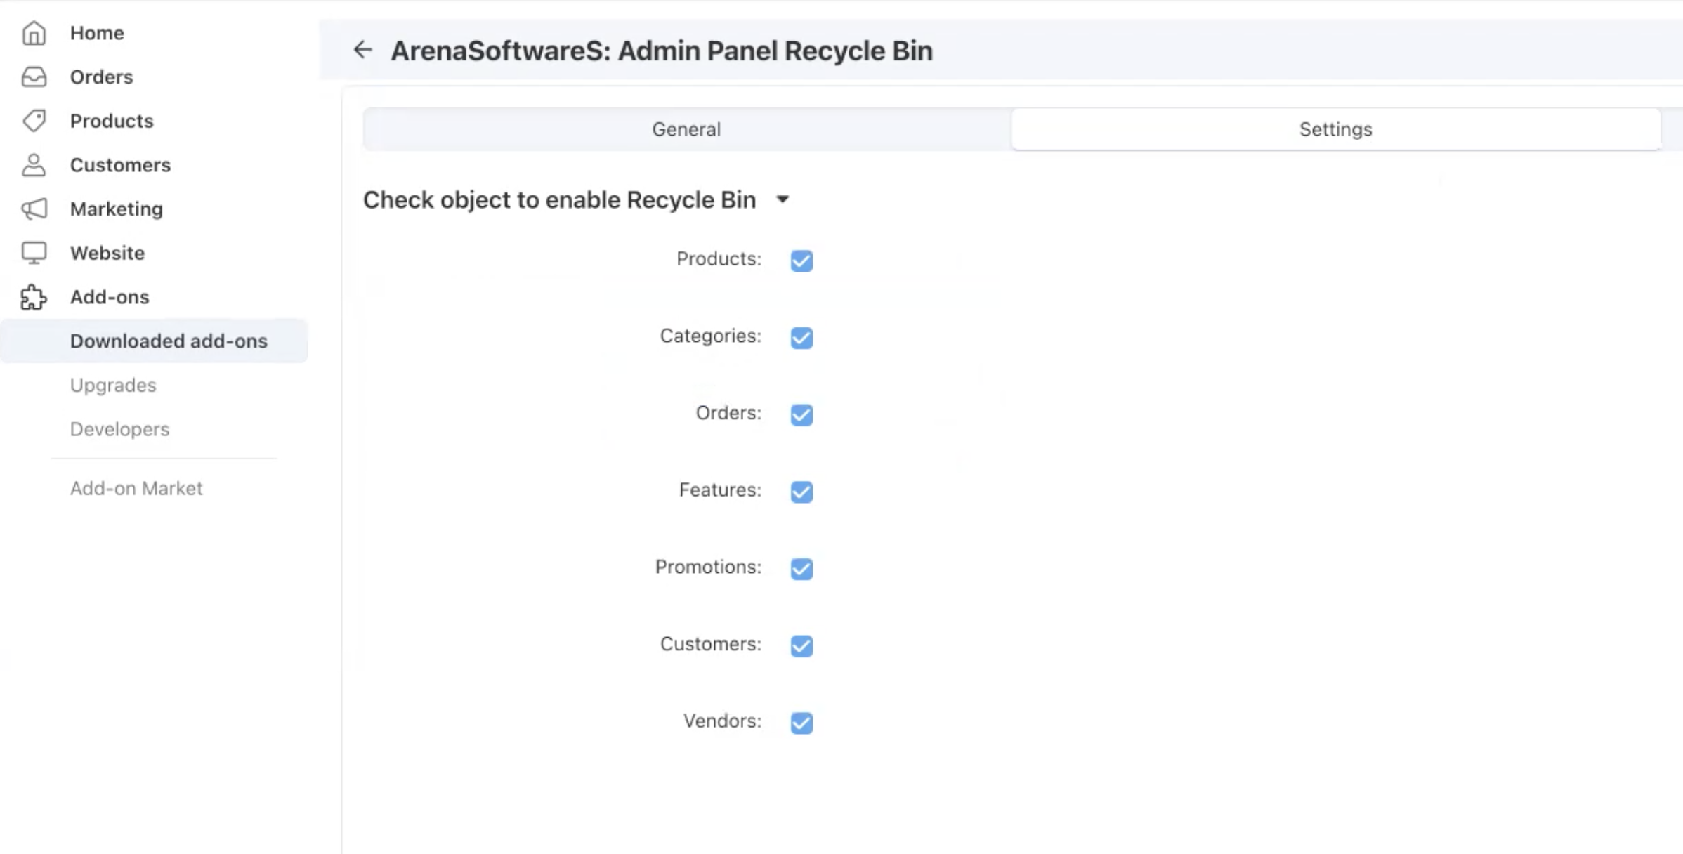This screenshot has width=1683, height=854.
Task: Click the 'Categories:' setting label
Action: point(710,336)
